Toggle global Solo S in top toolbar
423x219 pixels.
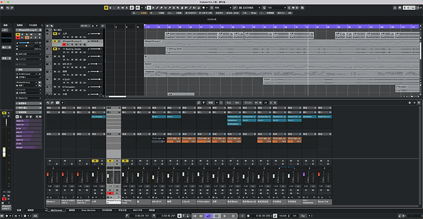click(x=111, y=8)
